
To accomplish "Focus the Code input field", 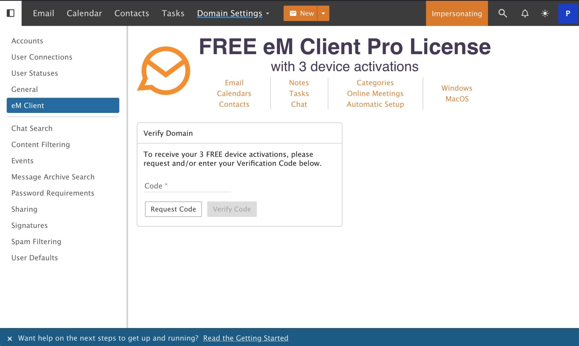I will click(187, 186).
